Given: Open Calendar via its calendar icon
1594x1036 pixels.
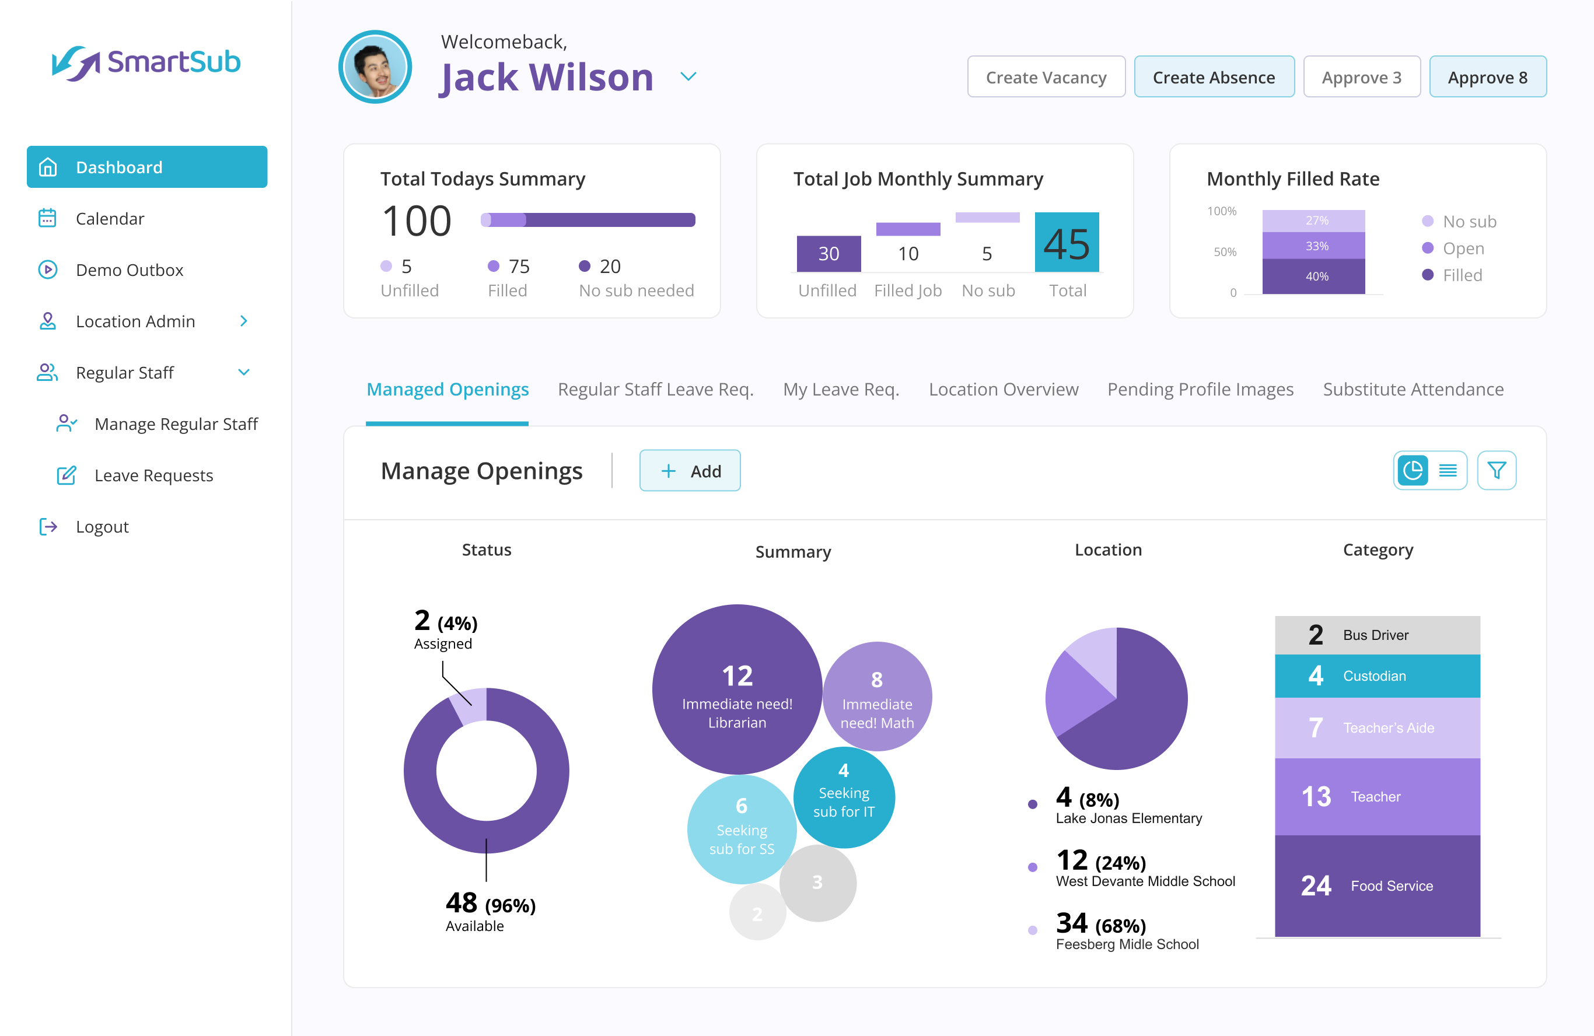Looking at the screenshot, I should tap(48, 218).
